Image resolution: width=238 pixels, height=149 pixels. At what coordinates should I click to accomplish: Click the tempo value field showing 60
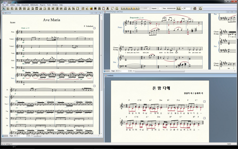187,8
